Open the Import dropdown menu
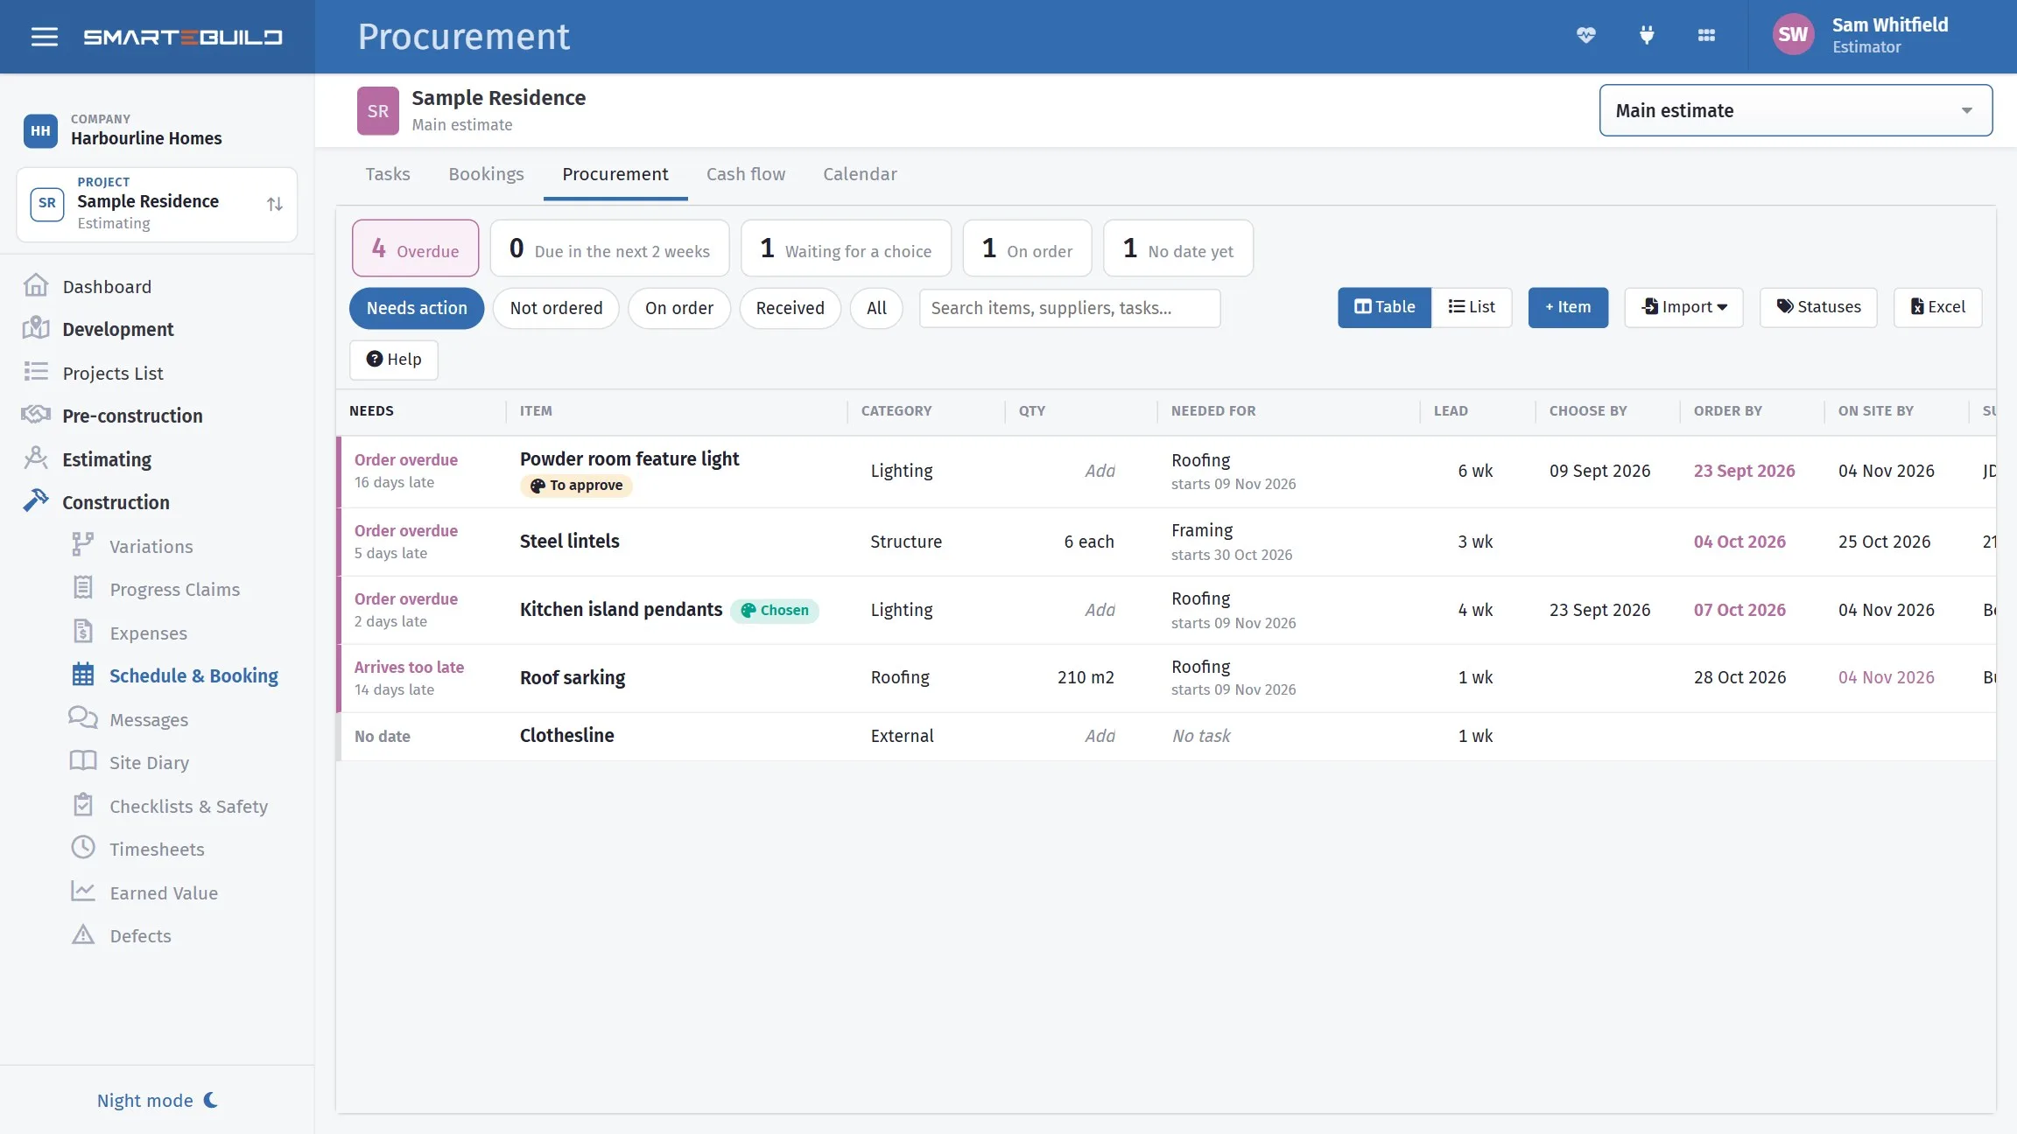Image resolution: width=2017 pixels, height=1134 pixels. (1684, 307)
